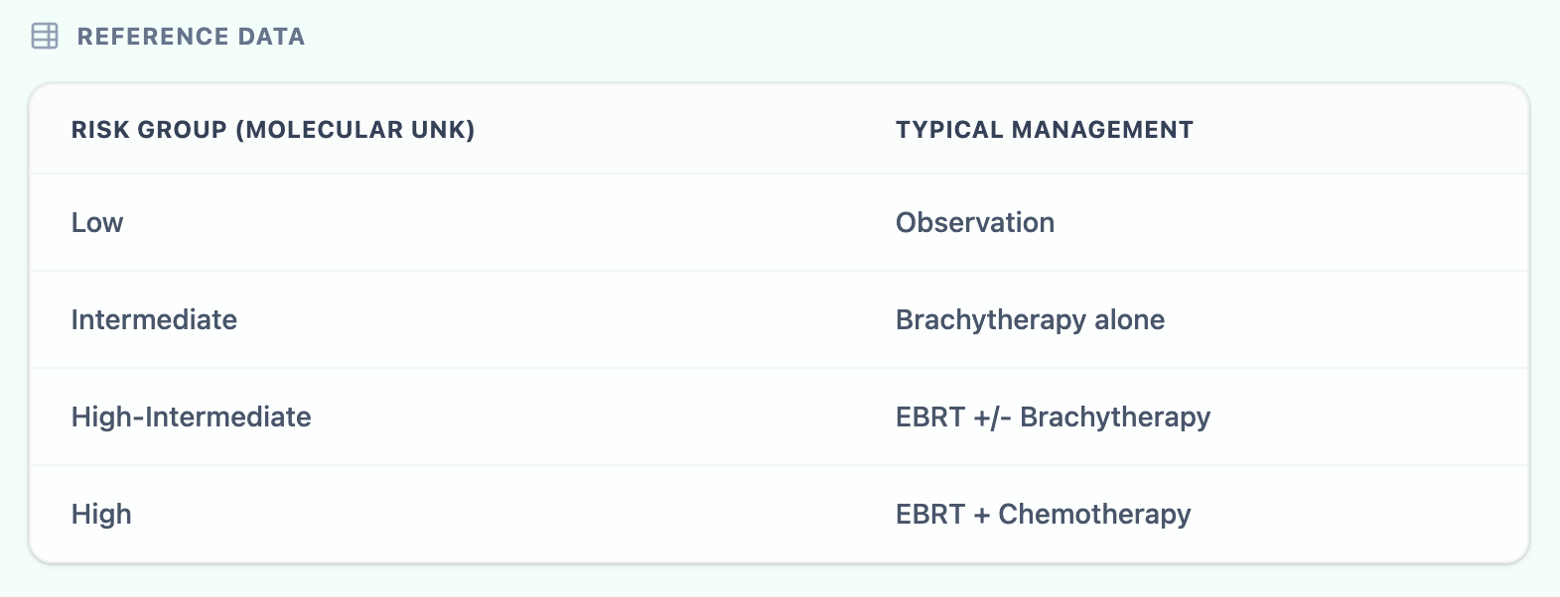Click the +/- symbol in the management column

pos(992,418)
